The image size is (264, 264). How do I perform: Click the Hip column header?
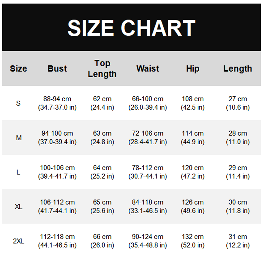[x=193, y=69]
